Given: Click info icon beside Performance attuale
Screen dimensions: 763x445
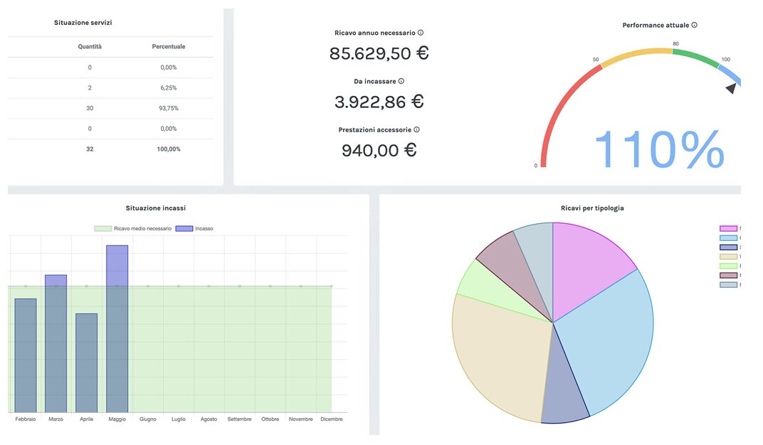Looking at the screenshot, I should pyautogui.click(x=694, y=25).
